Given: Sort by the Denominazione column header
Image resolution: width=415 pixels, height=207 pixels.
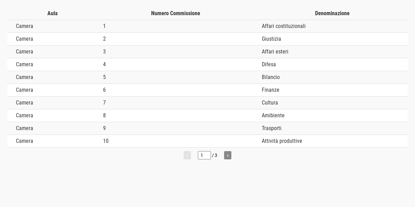Looking at the screenshot, I should point(332,13).
